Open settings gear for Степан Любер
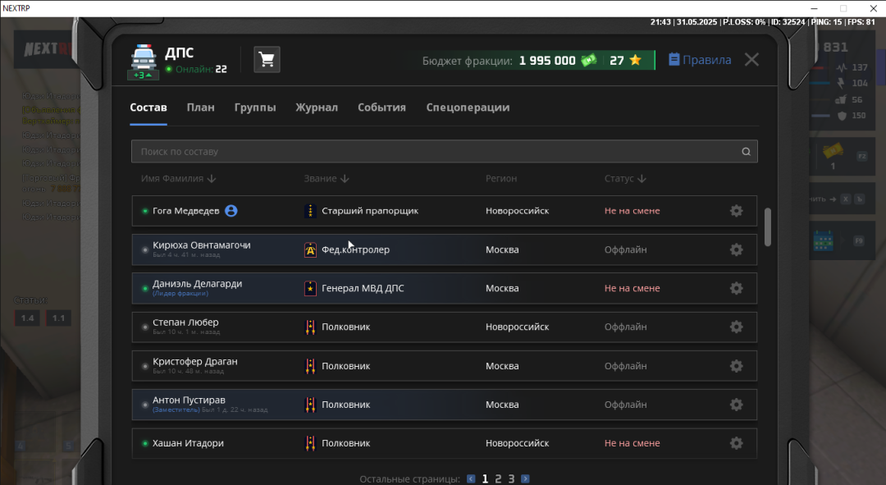This screenshot has width=886, height=485. [736, 327]
